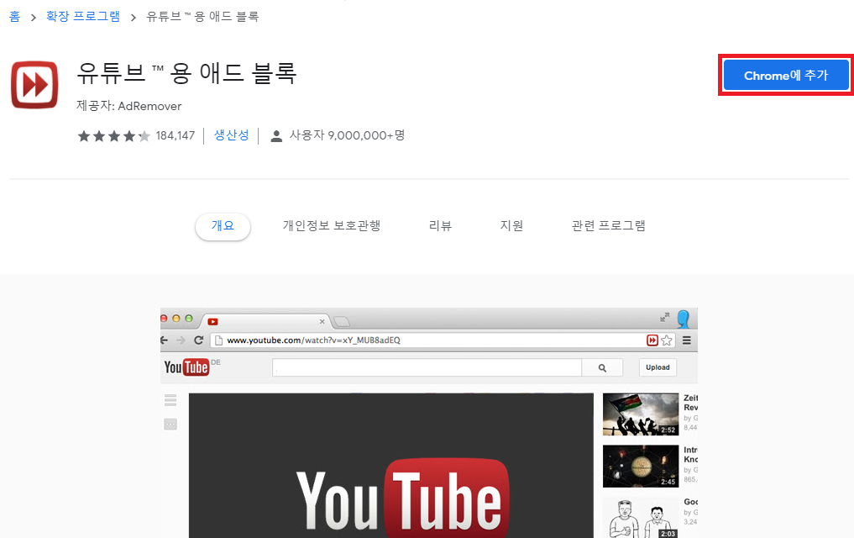Click the red AdBlock extension logo

point(34,85)
